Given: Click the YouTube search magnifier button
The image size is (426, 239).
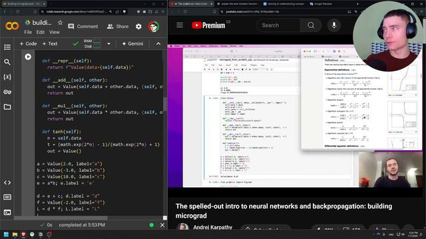Looking at the screenshot, I should (x=311, y=25).
